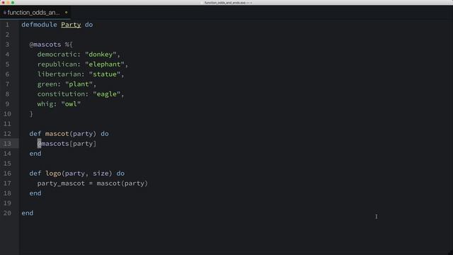The image size is (453, 255).
Task: Click the "defmodule" keyword
Action: [39, 25]
